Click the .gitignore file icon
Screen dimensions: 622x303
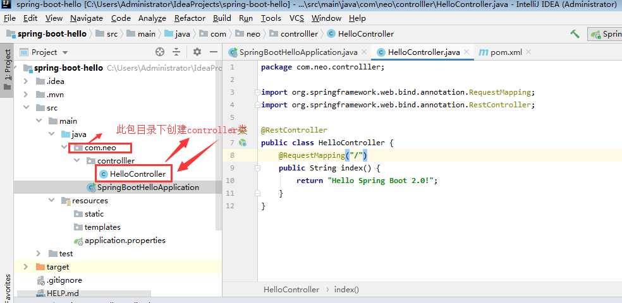pos(41,280)
